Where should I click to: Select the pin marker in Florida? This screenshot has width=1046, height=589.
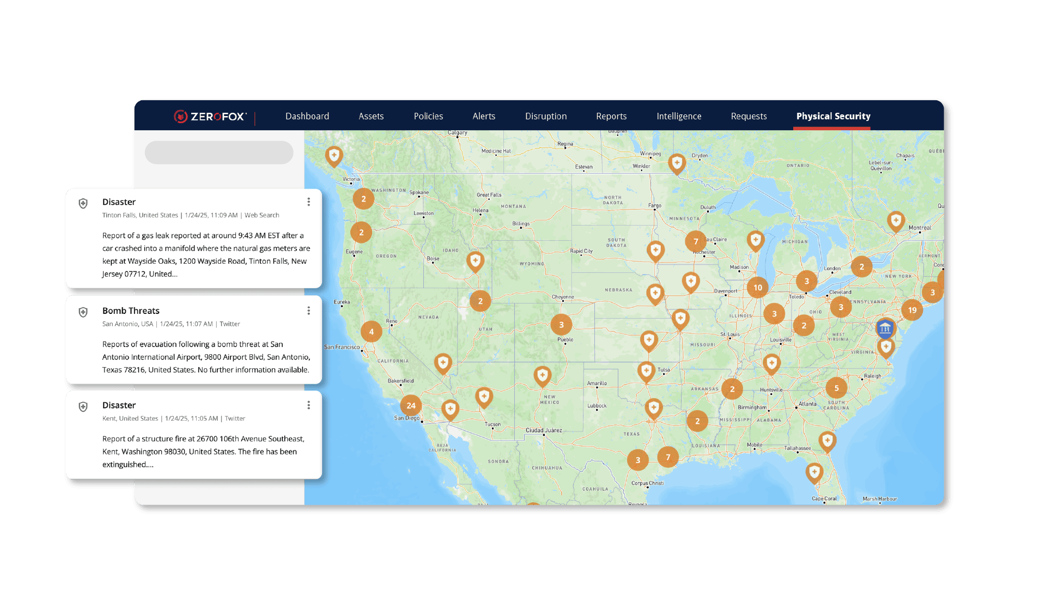(814, 472)
